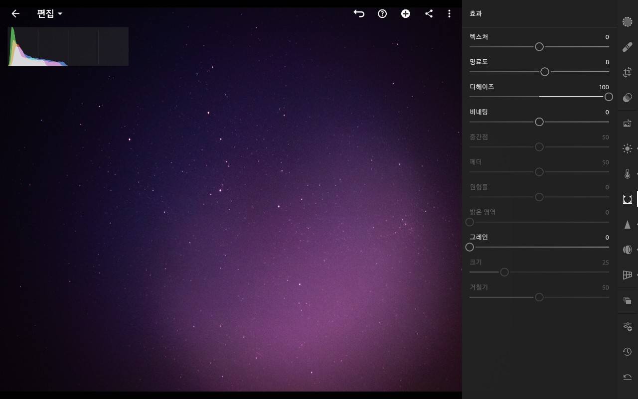Image resolution: width=638 pixels, height=399 pixels.
Task: Open the Presets overlapping-circles icon
Action: coord(627,98)
